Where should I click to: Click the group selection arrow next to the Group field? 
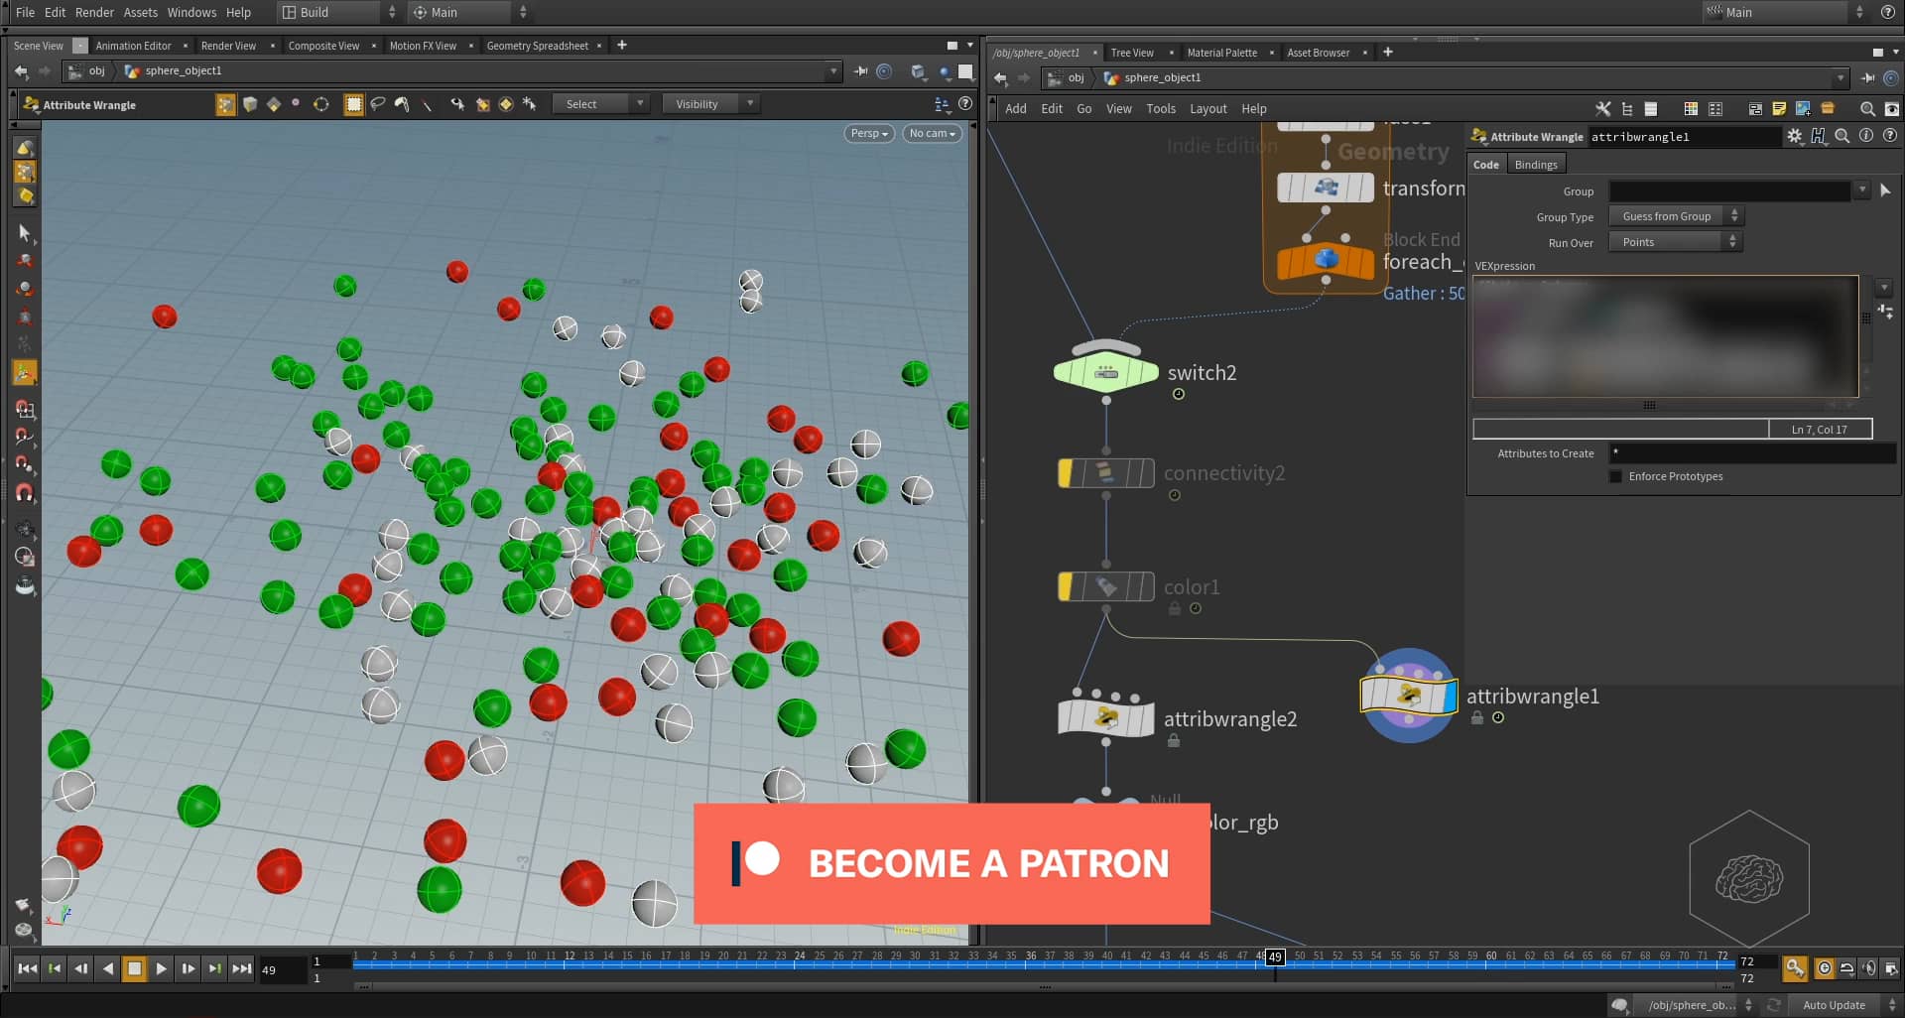pos(1885,190)
